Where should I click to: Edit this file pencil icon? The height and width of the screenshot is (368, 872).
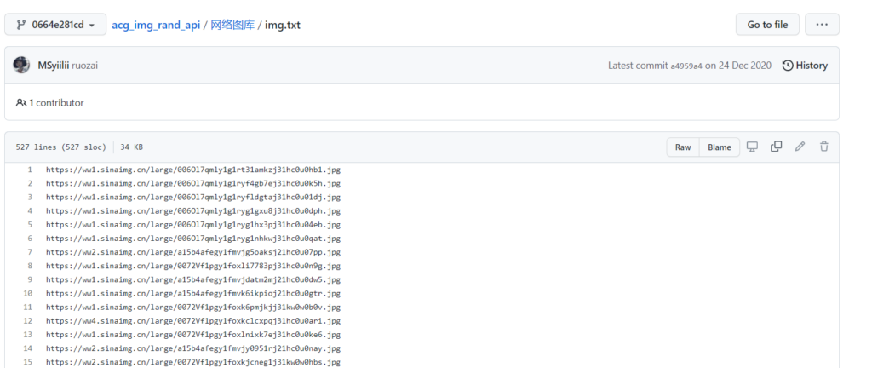tap(800, 147)
